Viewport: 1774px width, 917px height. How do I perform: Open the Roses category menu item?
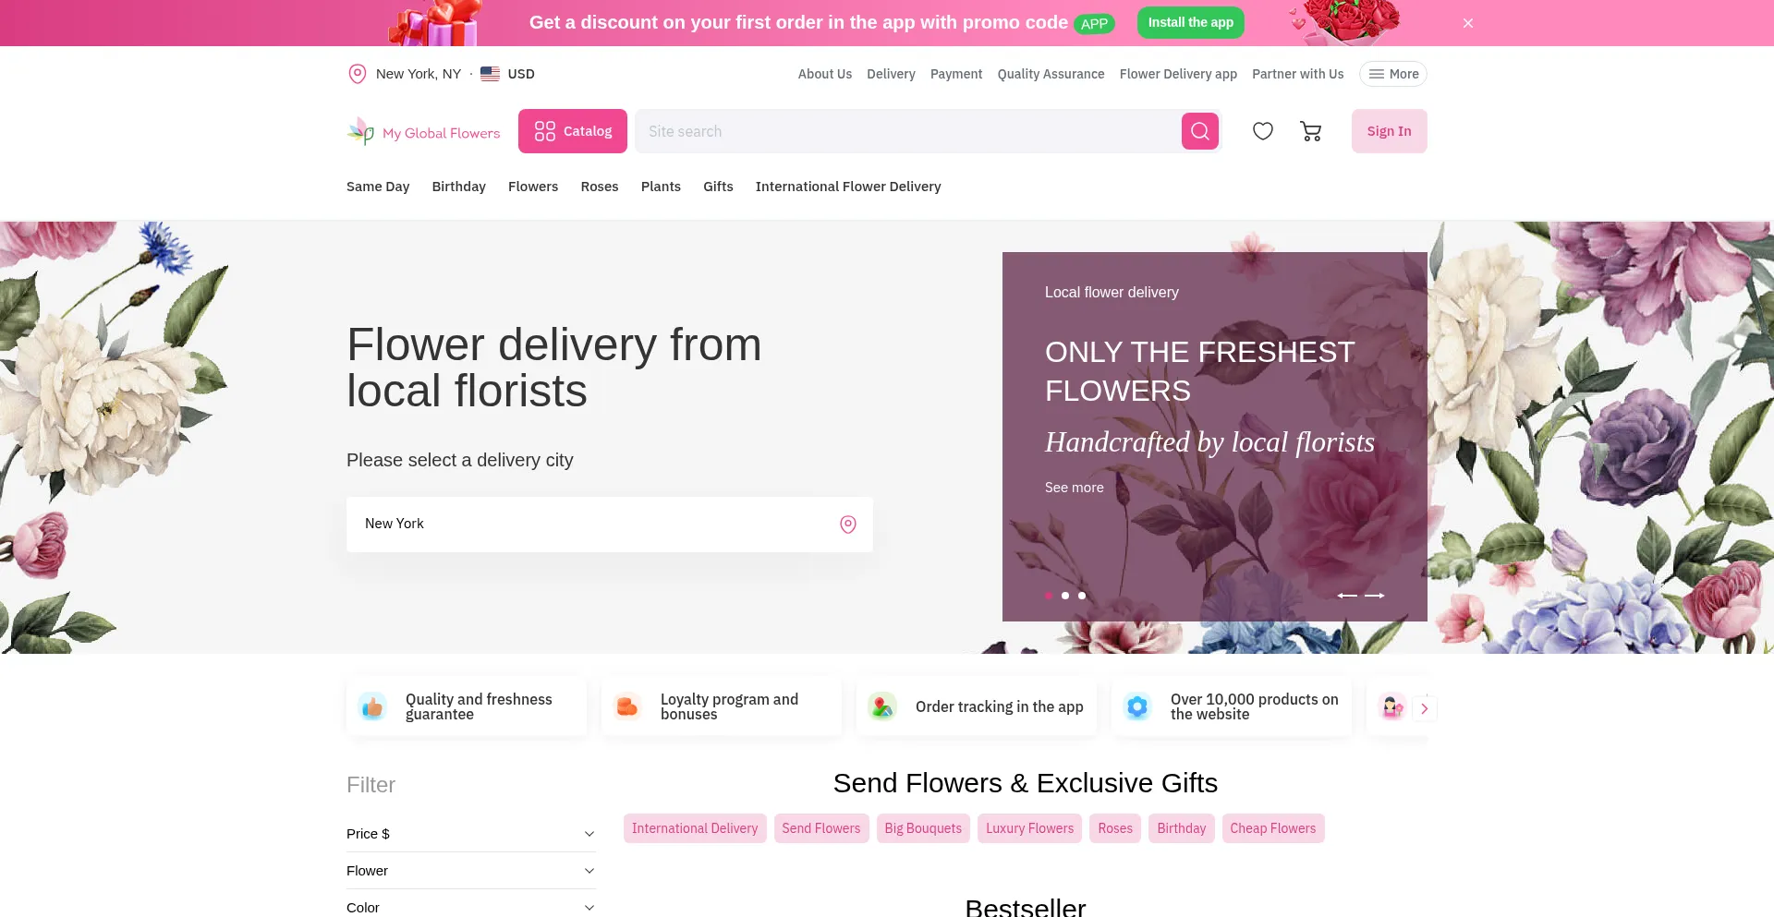[x=599, y=187]
